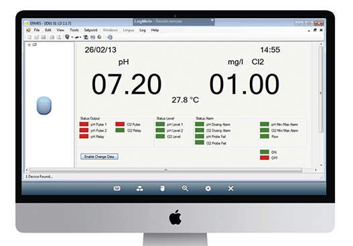
Task: Click the save disk toolbar icon
Action: (x=44, y=37)
